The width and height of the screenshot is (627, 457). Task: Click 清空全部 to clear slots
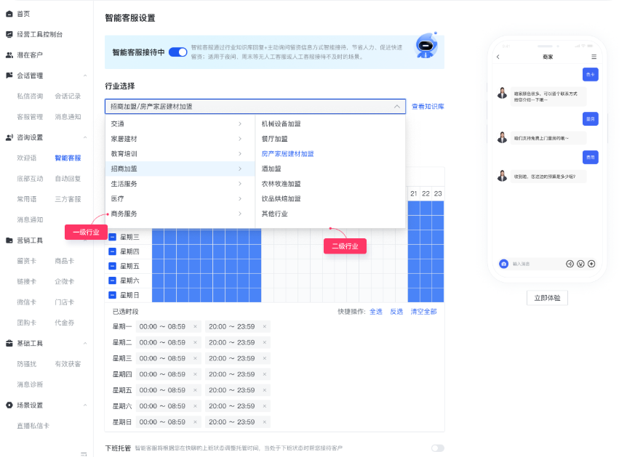coord(423,312)
